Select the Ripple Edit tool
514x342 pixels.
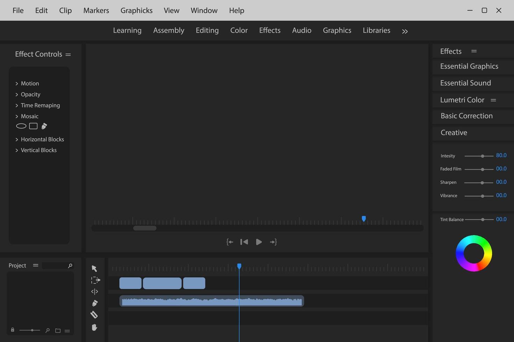94,291
